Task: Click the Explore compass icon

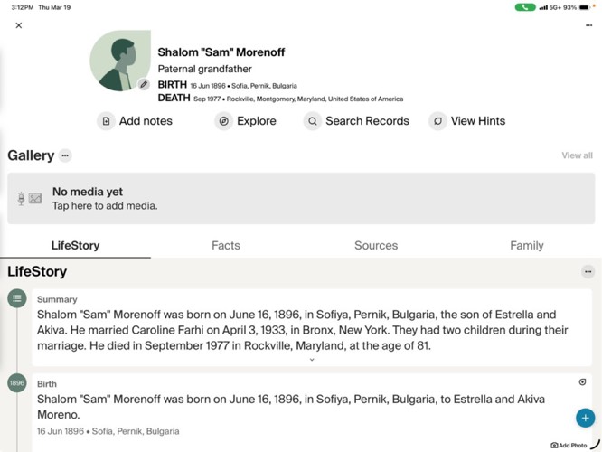Action: 223,121
